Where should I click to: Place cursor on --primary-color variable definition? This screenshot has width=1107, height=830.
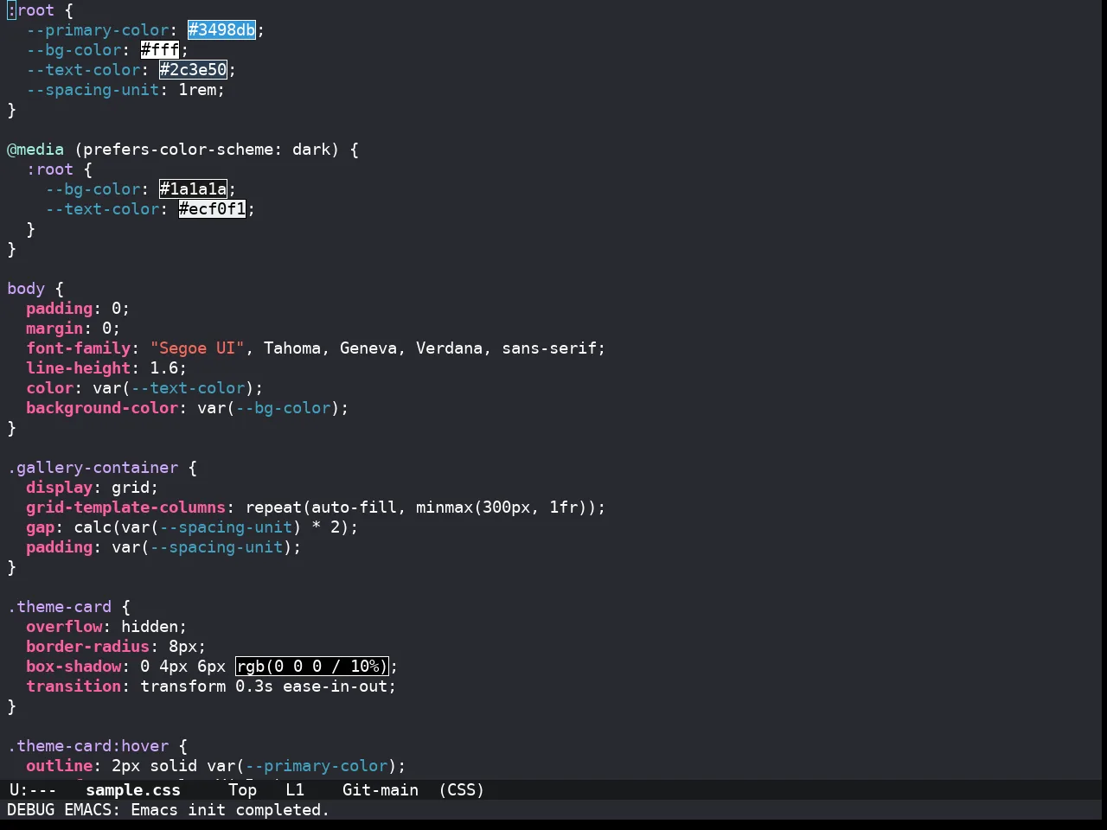click(98, 30)
